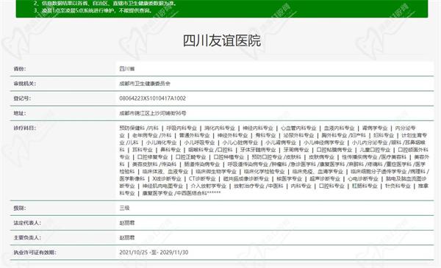The height and width of the screenshot is (268, 441).
Task: Click the 耳科专业 department entry
Action: 143,150
